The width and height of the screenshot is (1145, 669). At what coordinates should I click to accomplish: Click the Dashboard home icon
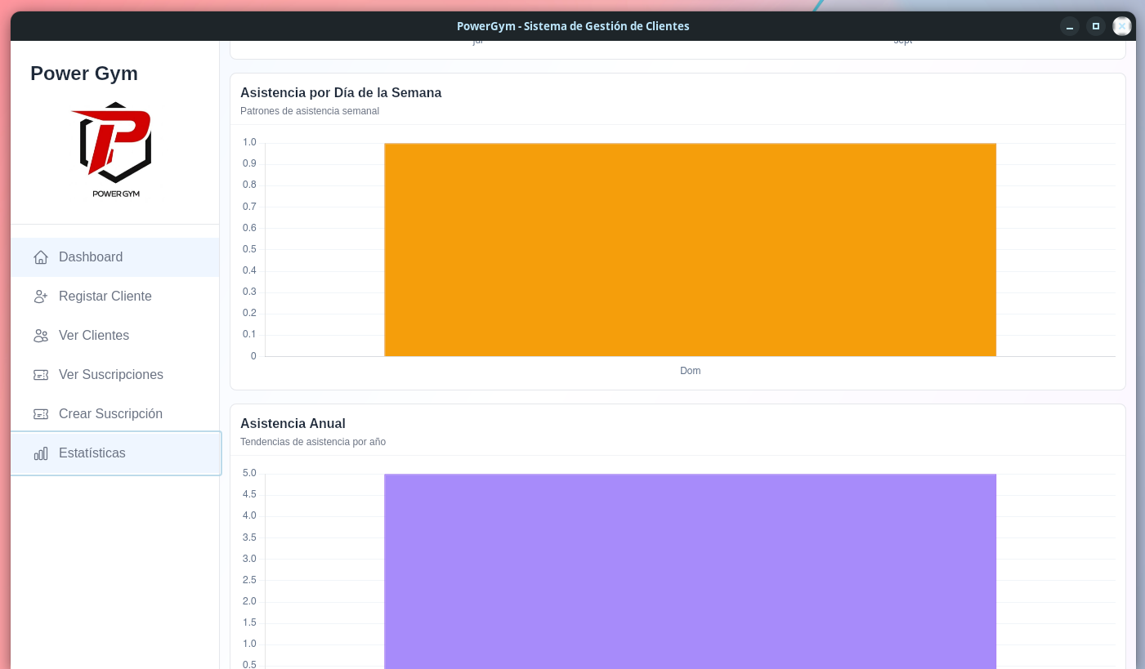(41, 257)
